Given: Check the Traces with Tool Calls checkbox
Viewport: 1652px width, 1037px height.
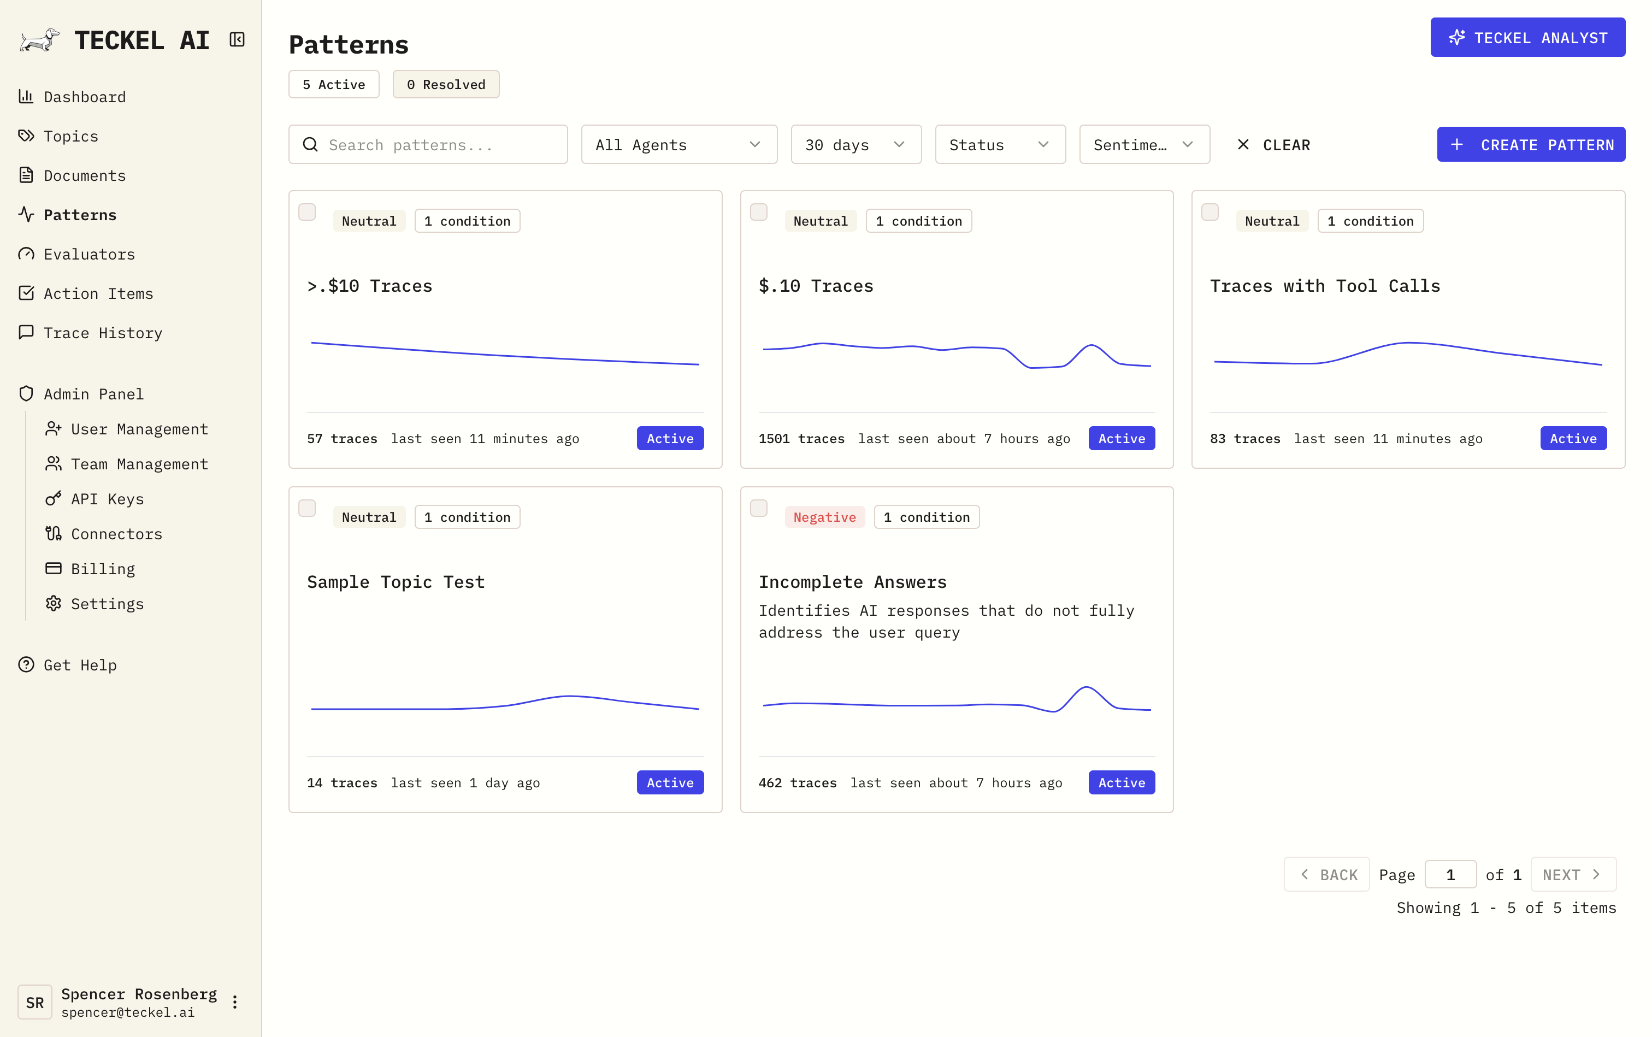Looking at the screenshot, I should tap(1209, 212).
